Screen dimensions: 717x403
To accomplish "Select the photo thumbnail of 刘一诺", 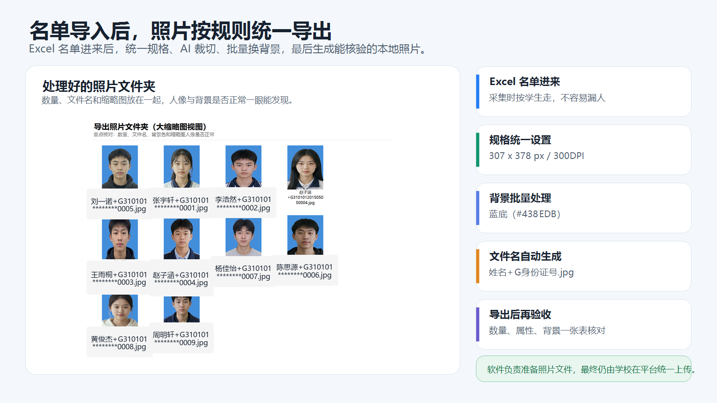I will tap(120, 167).
